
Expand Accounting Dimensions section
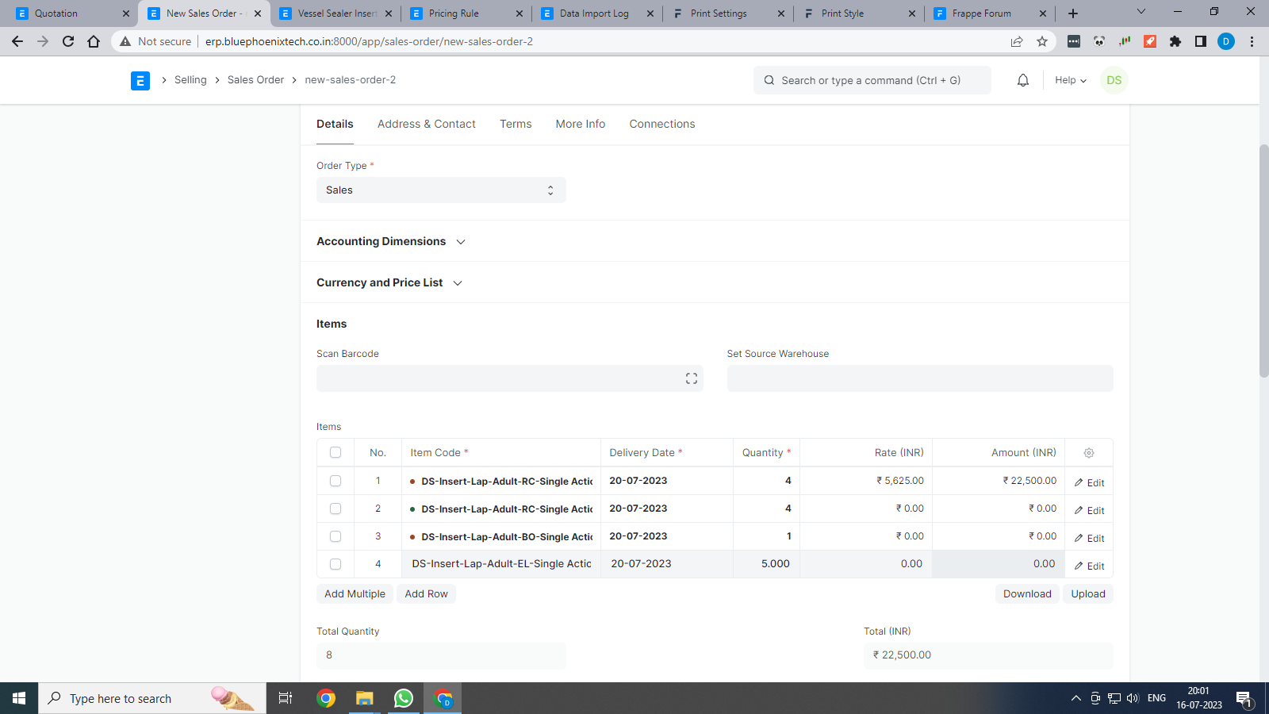pyautogui.click(x=391, y=241)
